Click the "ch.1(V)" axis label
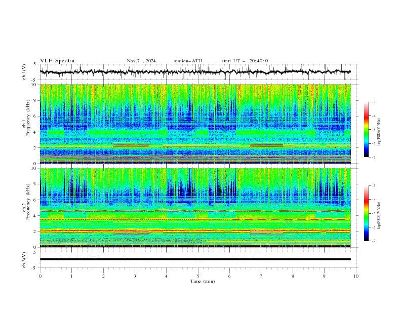Viewport: 401px width, 310px height. (24, 72)
